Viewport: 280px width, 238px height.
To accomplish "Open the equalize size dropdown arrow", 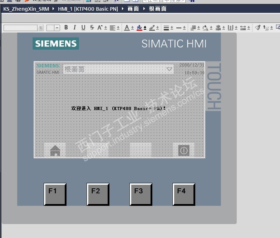I will [x=249, y=28].
